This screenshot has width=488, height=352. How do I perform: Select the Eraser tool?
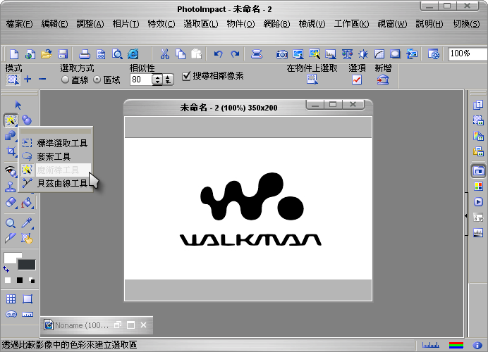(x=11, y=203)
